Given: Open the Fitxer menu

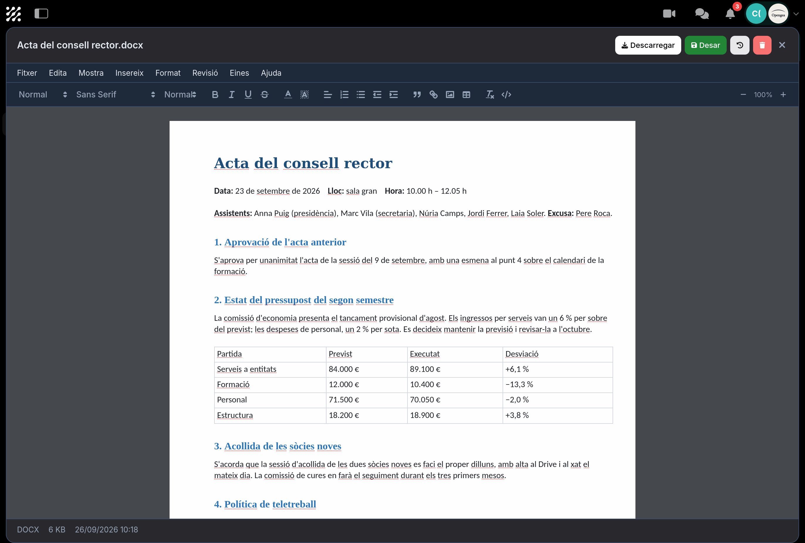Looking at the screenshot, I should (27, 73).
